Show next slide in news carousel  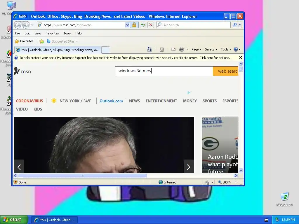189,167
